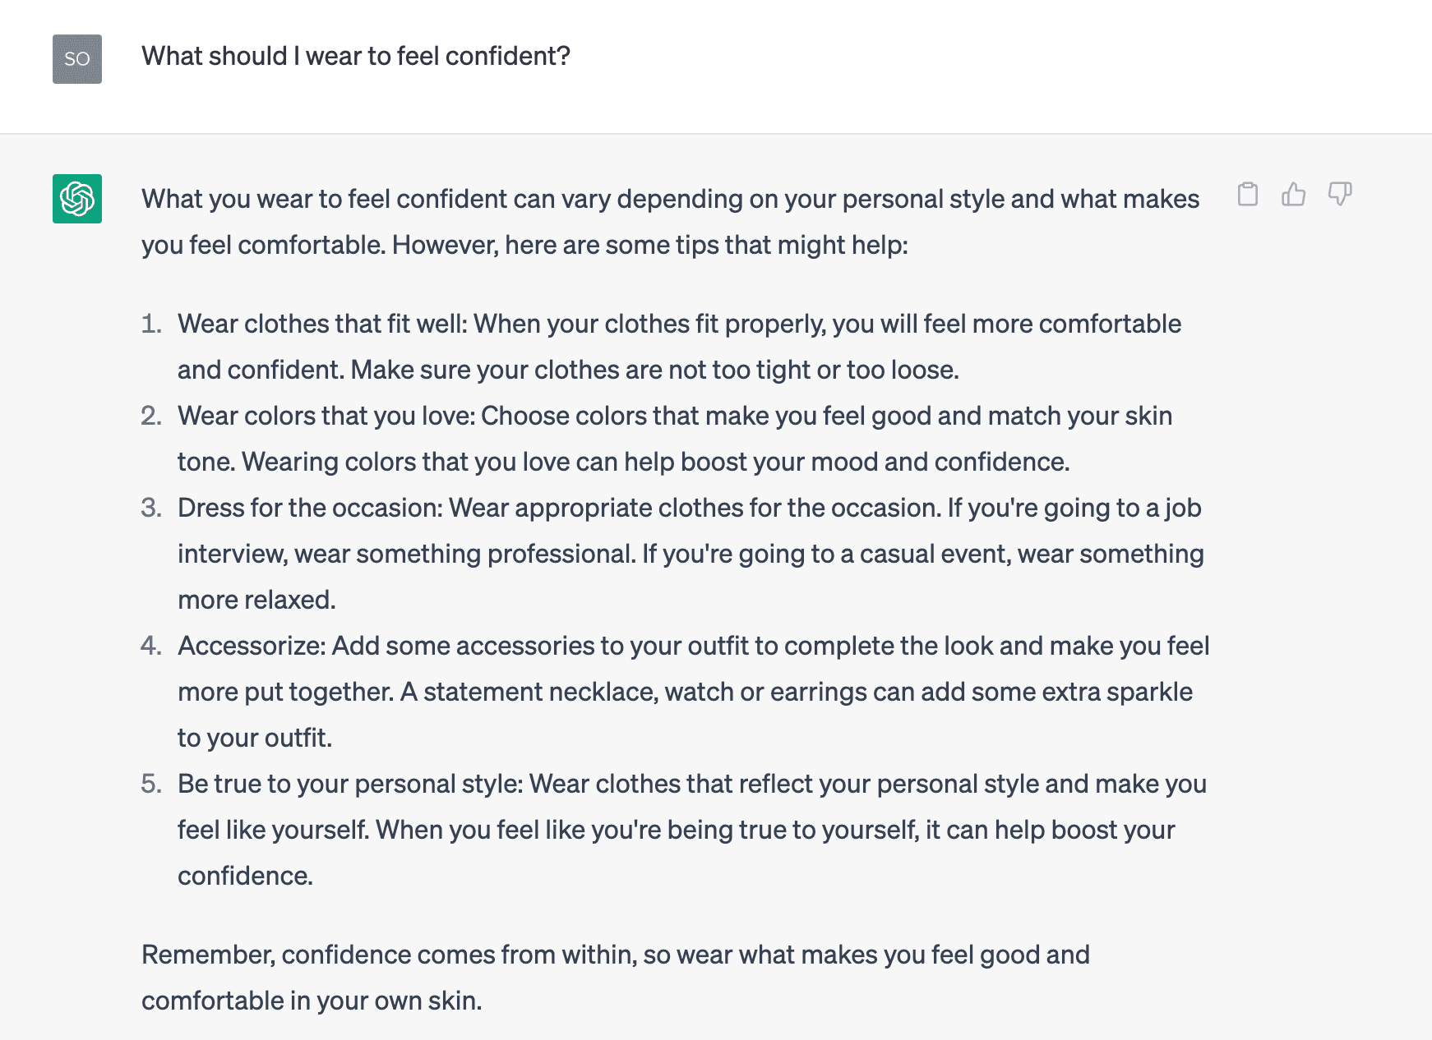Click list number 2 marker
1432x1040 pixels.
151,416
